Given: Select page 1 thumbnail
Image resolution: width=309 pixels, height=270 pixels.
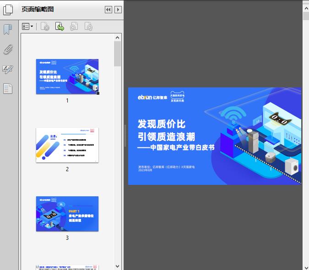Looking at the screenshot, I should coord(67,76).
